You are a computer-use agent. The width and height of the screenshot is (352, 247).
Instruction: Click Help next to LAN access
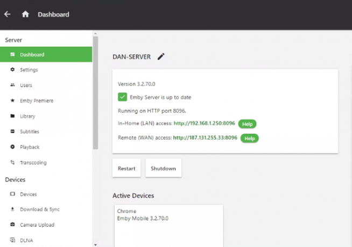click(x=247, y=124)
